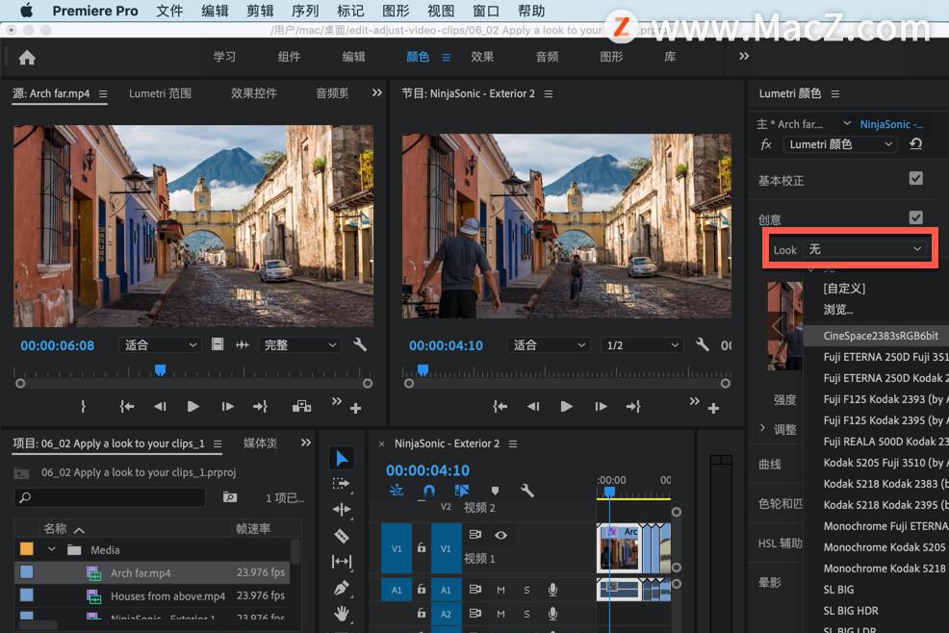Select the Track Select Forward tool
Image resolution: width=949 pixels, height=633 pixels.
click(x=342, y=484)
